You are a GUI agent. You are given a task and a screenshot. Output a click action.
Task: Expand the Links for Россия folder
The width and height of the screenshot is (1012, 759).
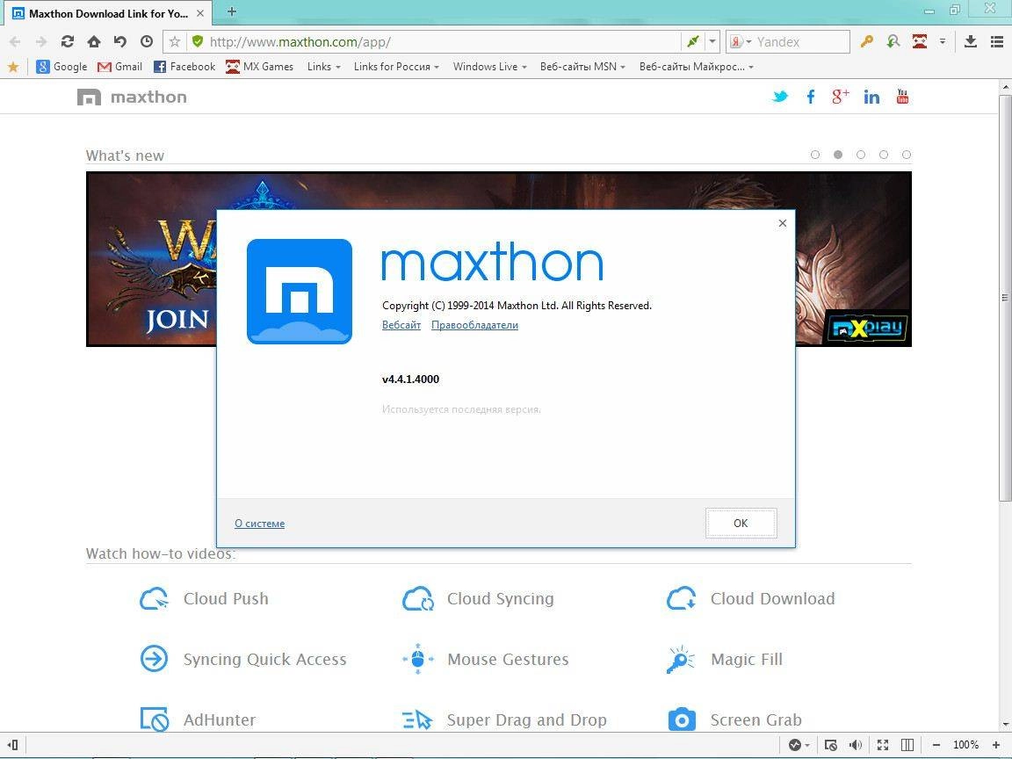point(396,67)
